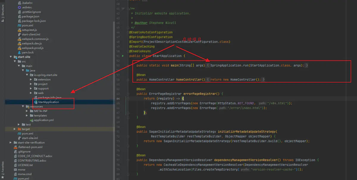357x180 pixels.
Task: Expand the templates folder
Action: [27, 116]
